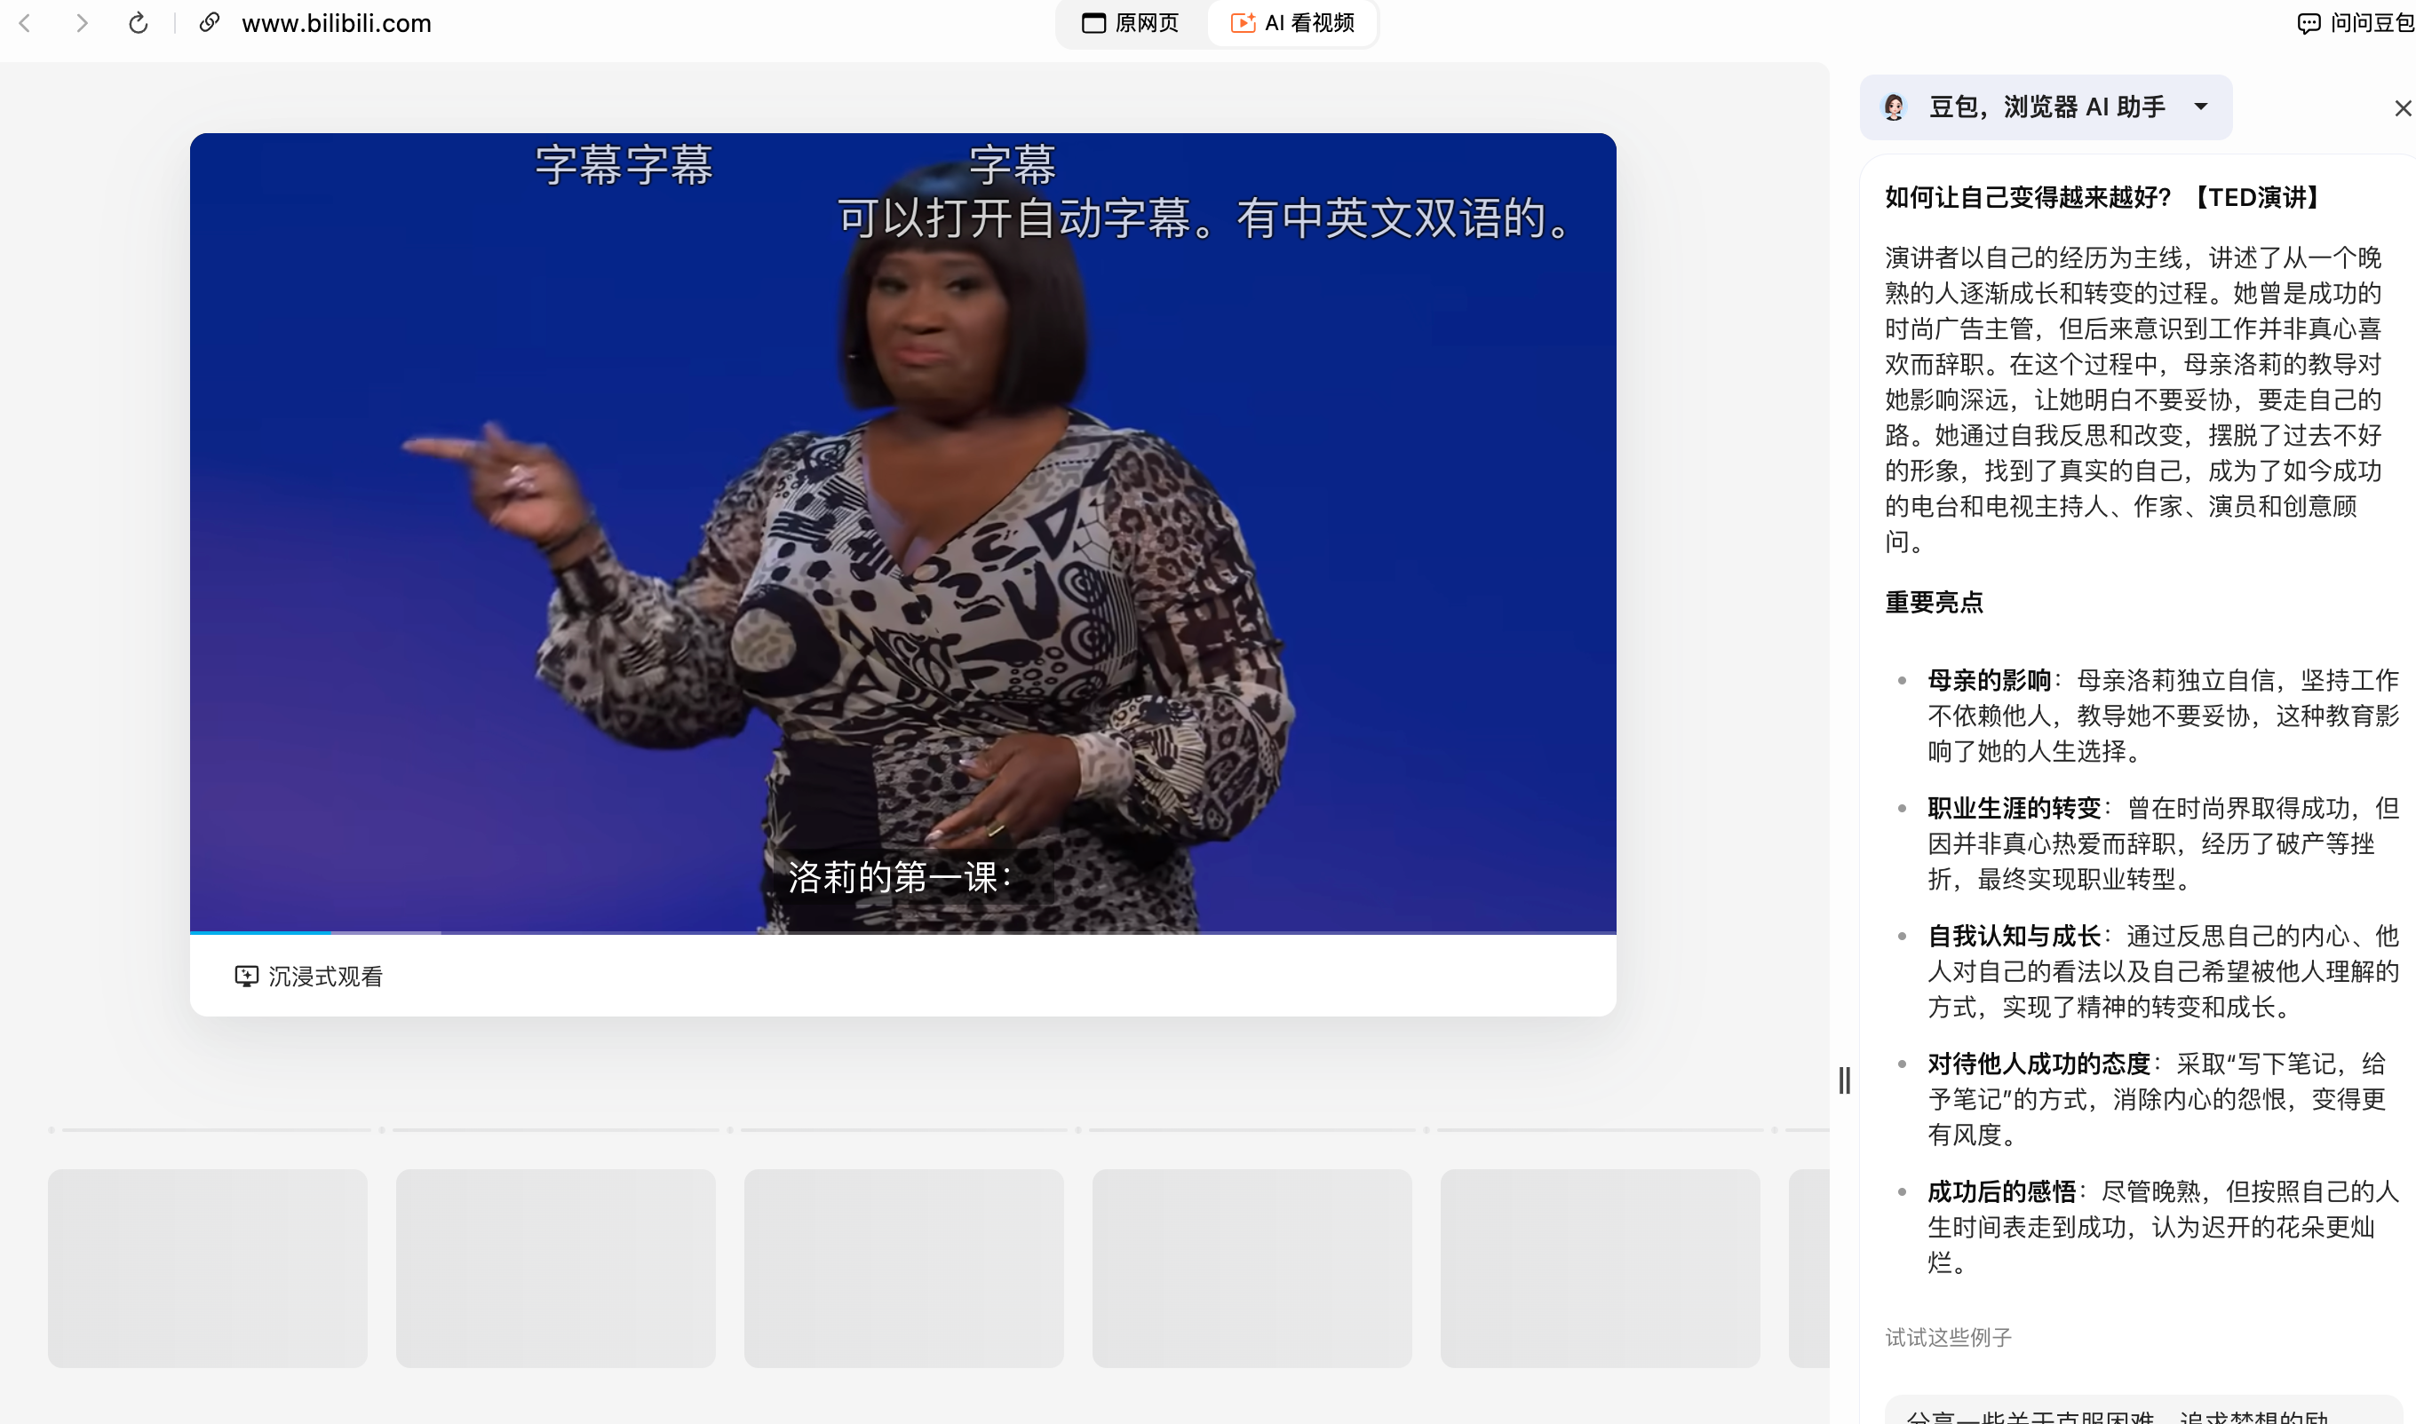Open the 豆包，浏览器 AI 助手 selector

[2046, 107]
